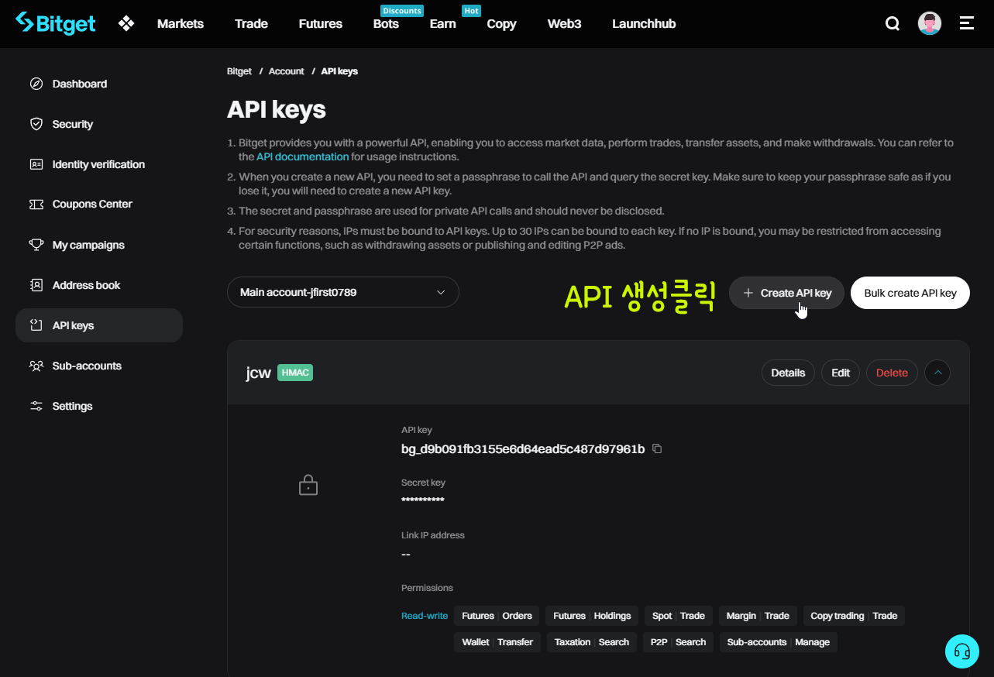The height and width of the screenshot is (677, 994).
Task: Open the customer support headset chat
Action: pyautogui.click(x=962, y=651)
